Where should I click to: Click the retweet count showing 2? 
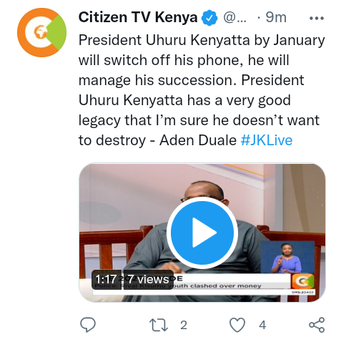184,325
